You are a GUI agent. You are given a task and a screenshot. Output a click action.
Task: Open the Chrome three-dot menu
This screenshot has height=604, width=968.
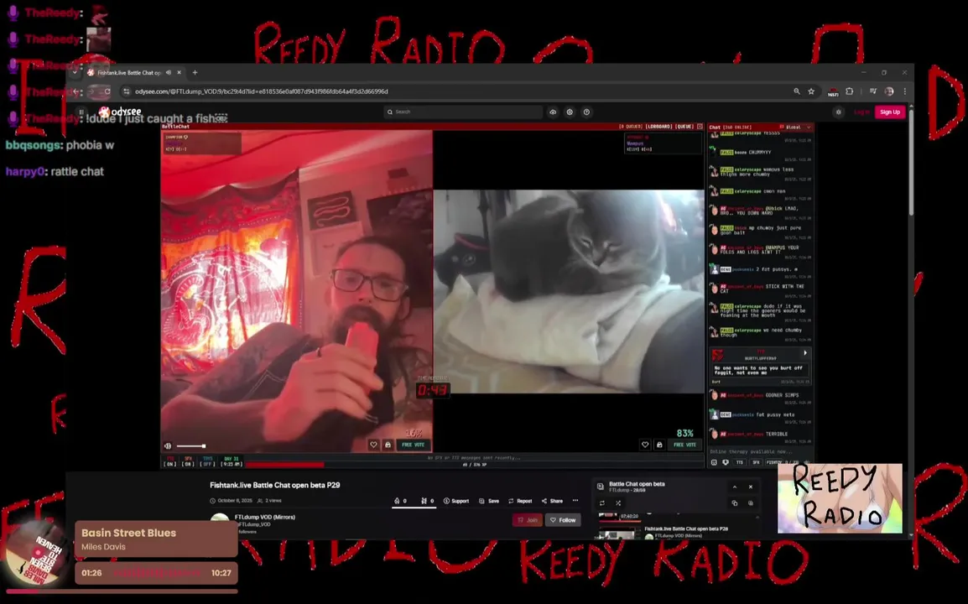(905, 91)
